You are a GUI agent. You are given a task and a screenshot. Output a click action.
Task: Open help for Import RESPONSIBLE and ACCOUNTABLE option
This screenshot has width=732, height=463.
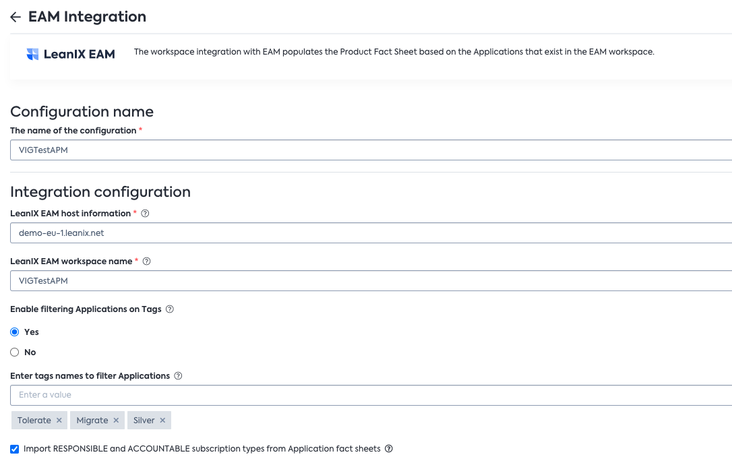tap(389, 449)
